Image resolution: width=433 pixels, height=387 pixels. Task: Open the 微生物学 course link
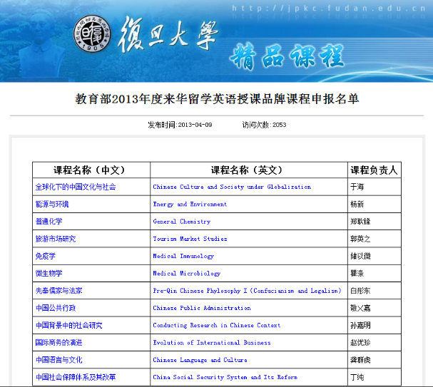(x=49, y=274)
